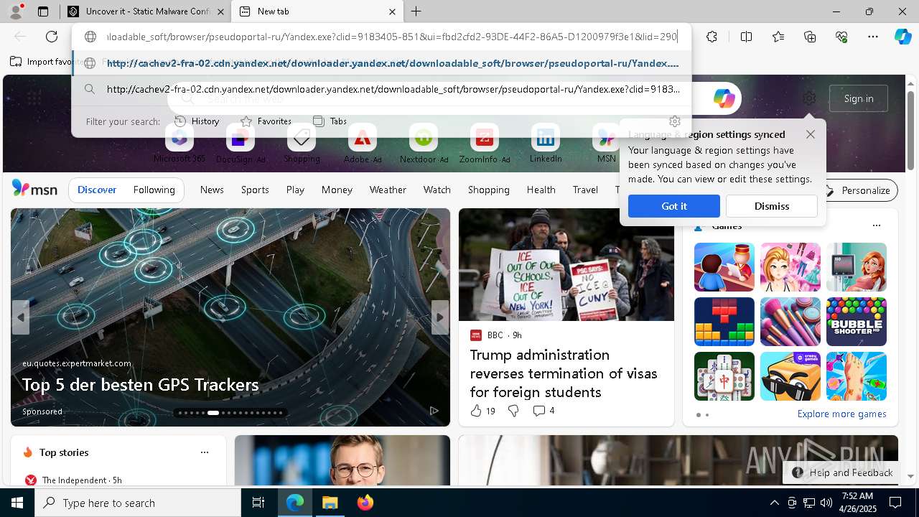Open comments on BBC story
Screen dimensions: 919x517
544,411
